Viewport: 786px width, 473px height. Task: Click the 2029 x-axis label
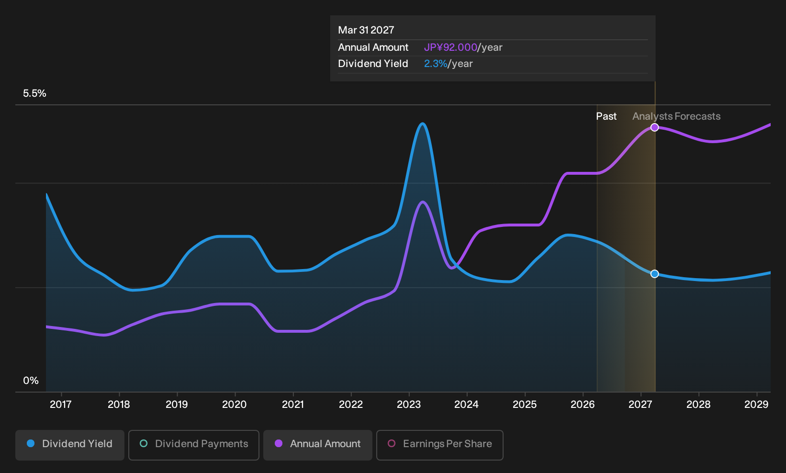[x=756, y=405]
